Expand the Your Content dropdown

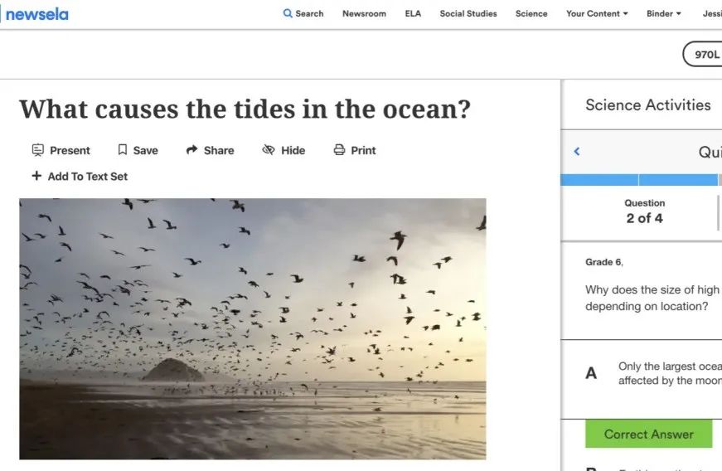point(597,13)
